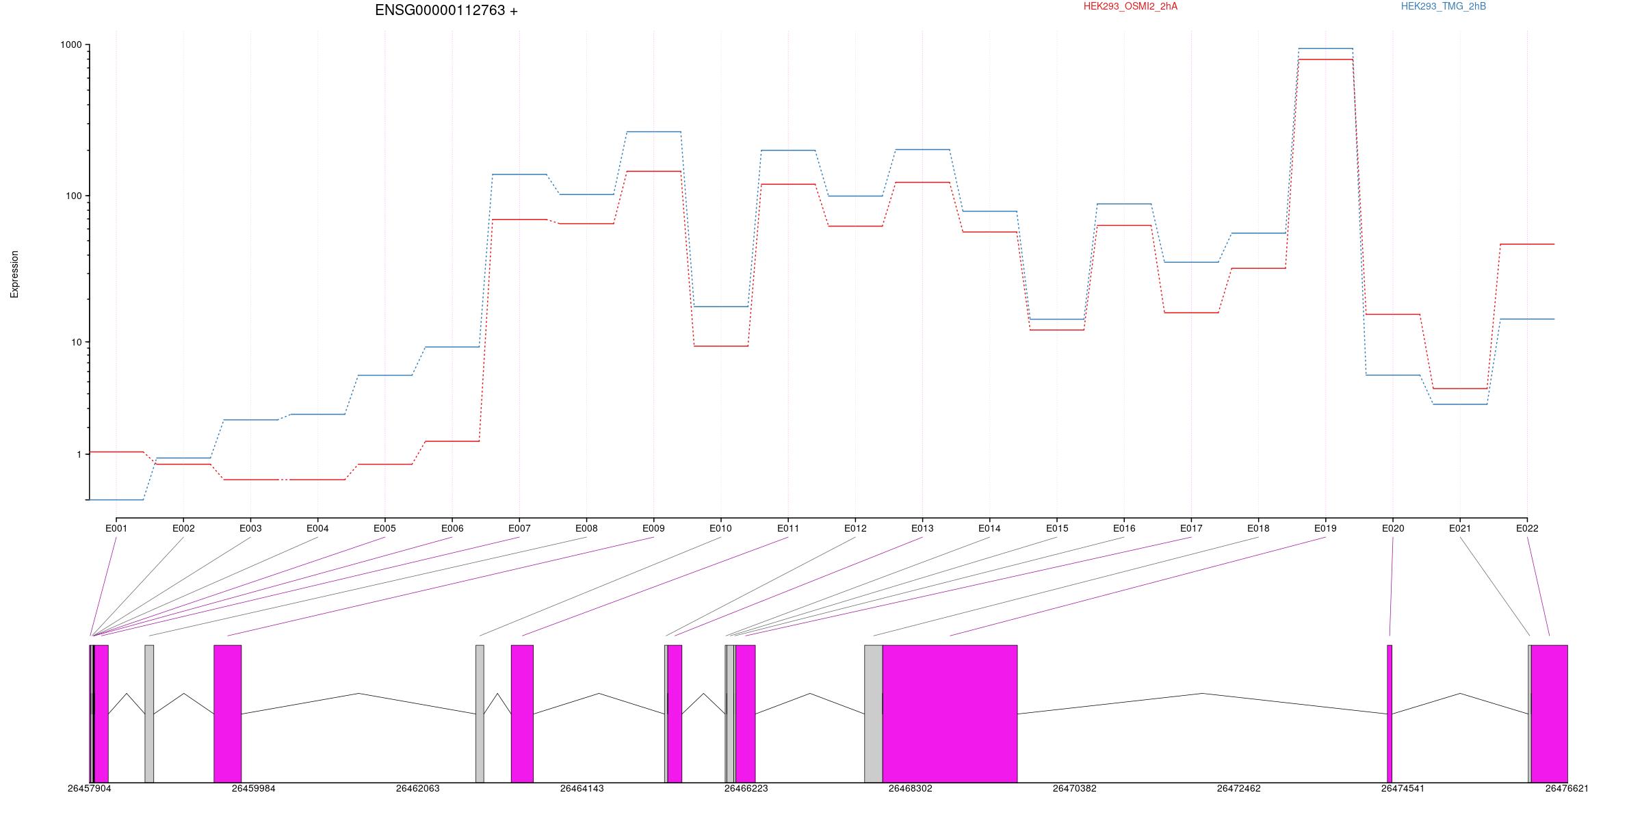Select the wide gray exon left of largest magenta block
Image resolution: width=1642 pixels, height=821 pixels.
(x=874, y=714)
